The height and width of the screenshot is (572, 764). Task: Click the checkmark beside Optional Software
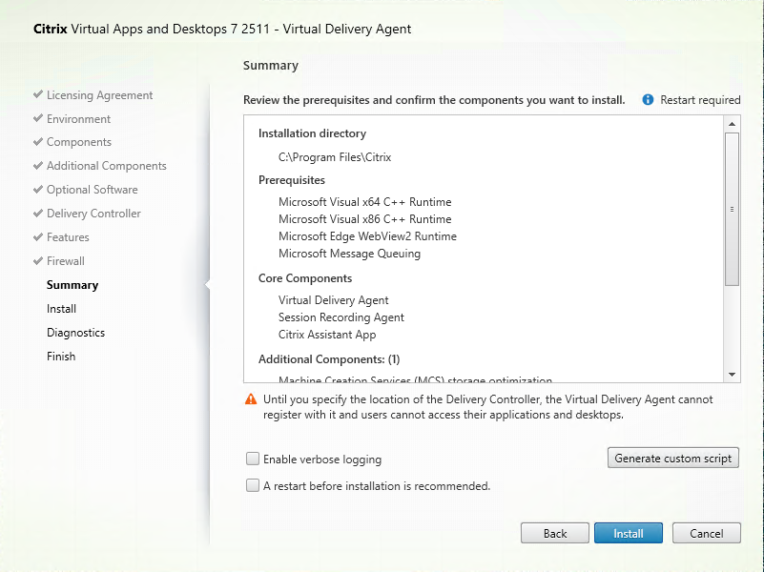click(x=37, y=190)
